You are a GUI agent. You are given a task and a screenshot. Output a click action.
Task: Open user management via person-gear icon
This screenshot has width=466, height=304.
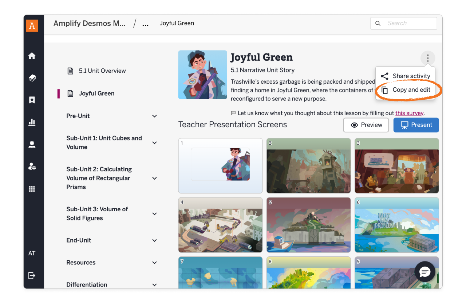tap(32, 166)
